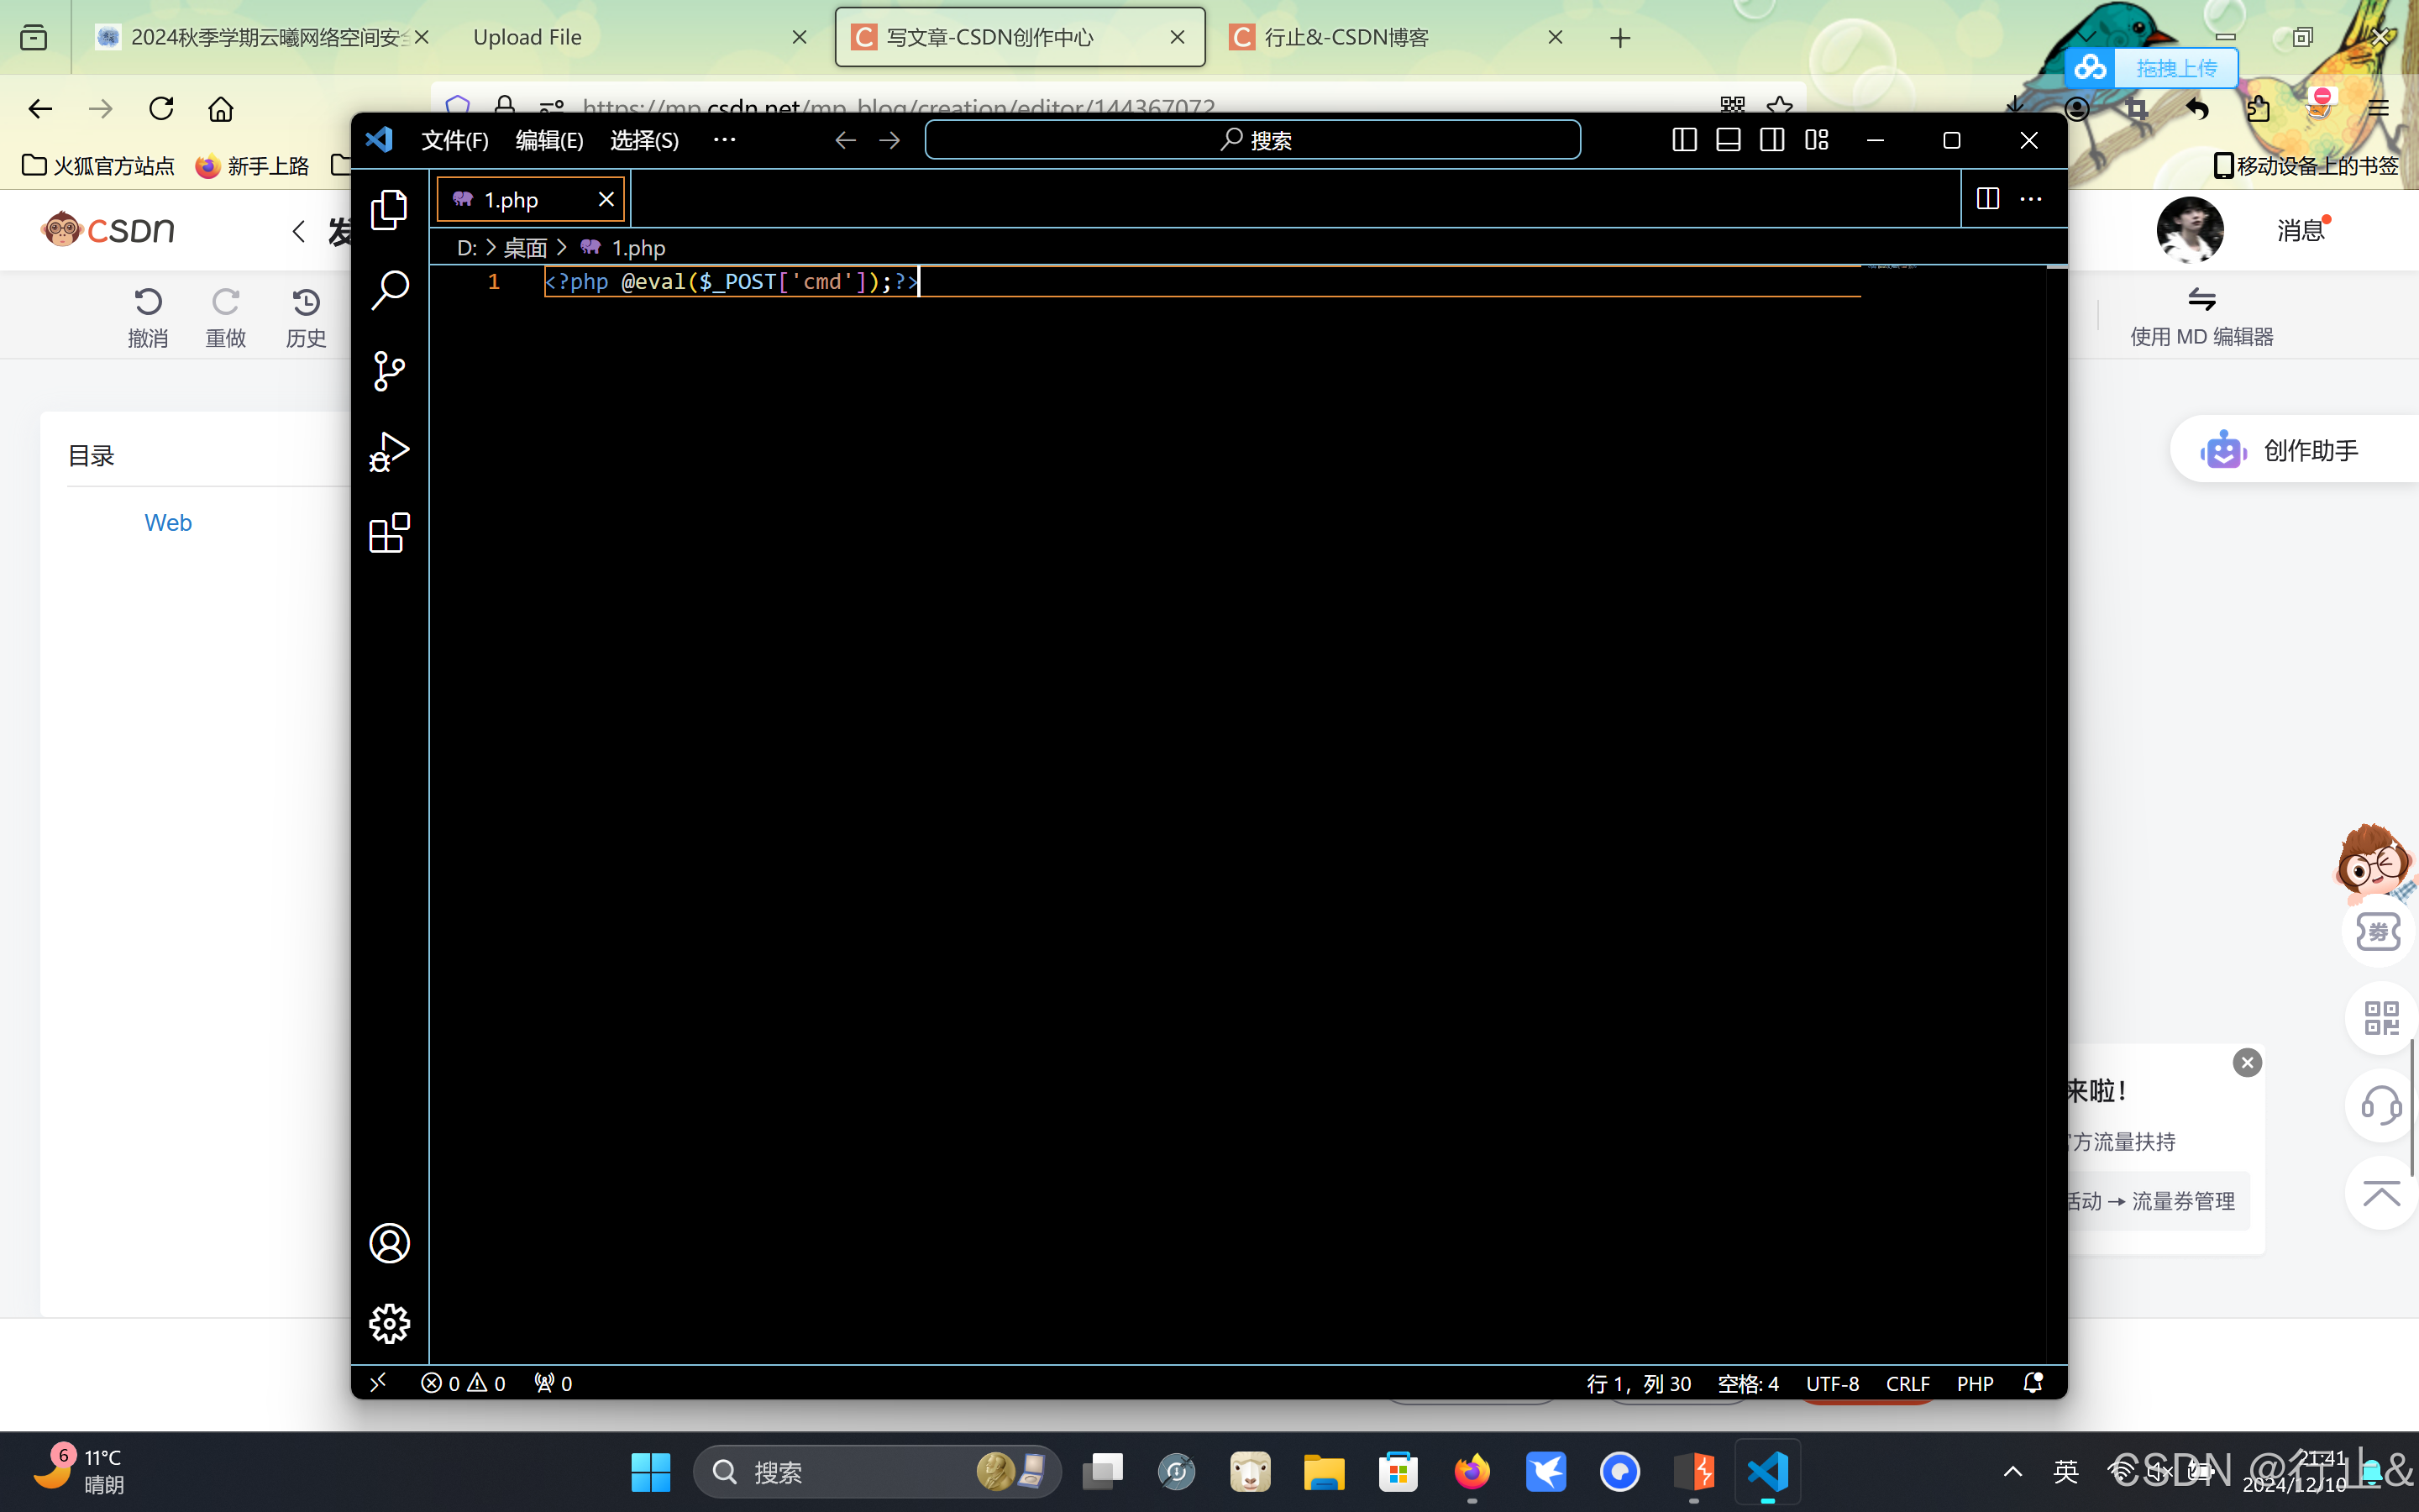Open the Manage gear settings menu
Viewport: 2419px width, 1512px height.
[x=389, y=1323]
